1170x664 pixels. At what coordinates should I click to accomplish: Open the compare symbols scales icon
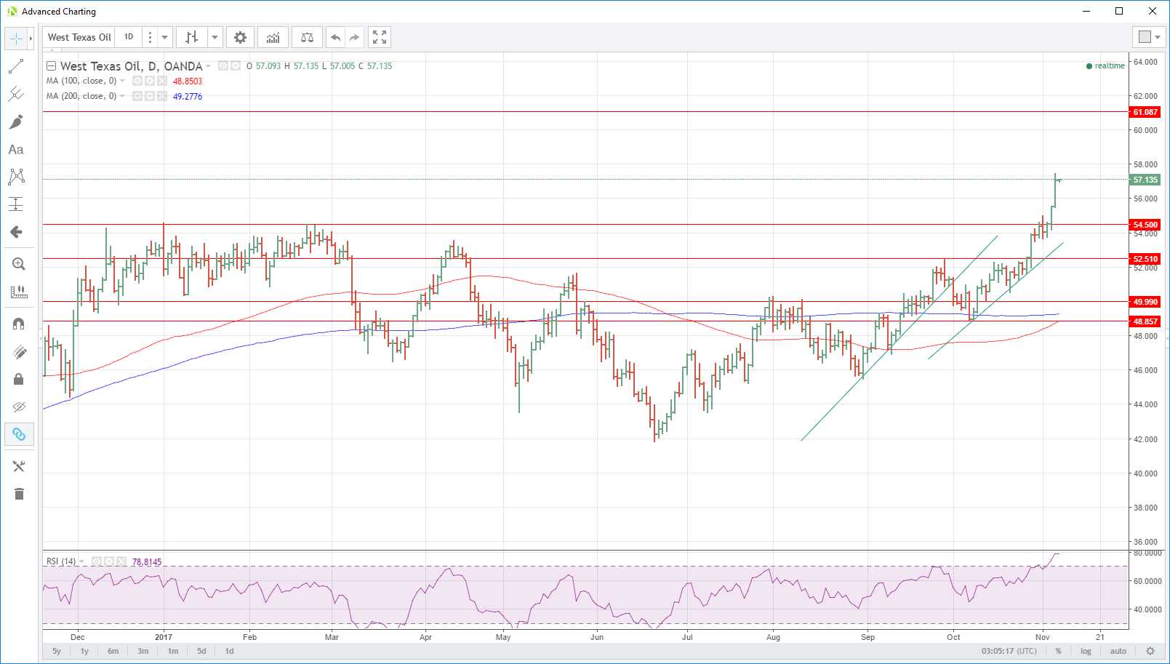pyautogui.click(x=307, y=37)
